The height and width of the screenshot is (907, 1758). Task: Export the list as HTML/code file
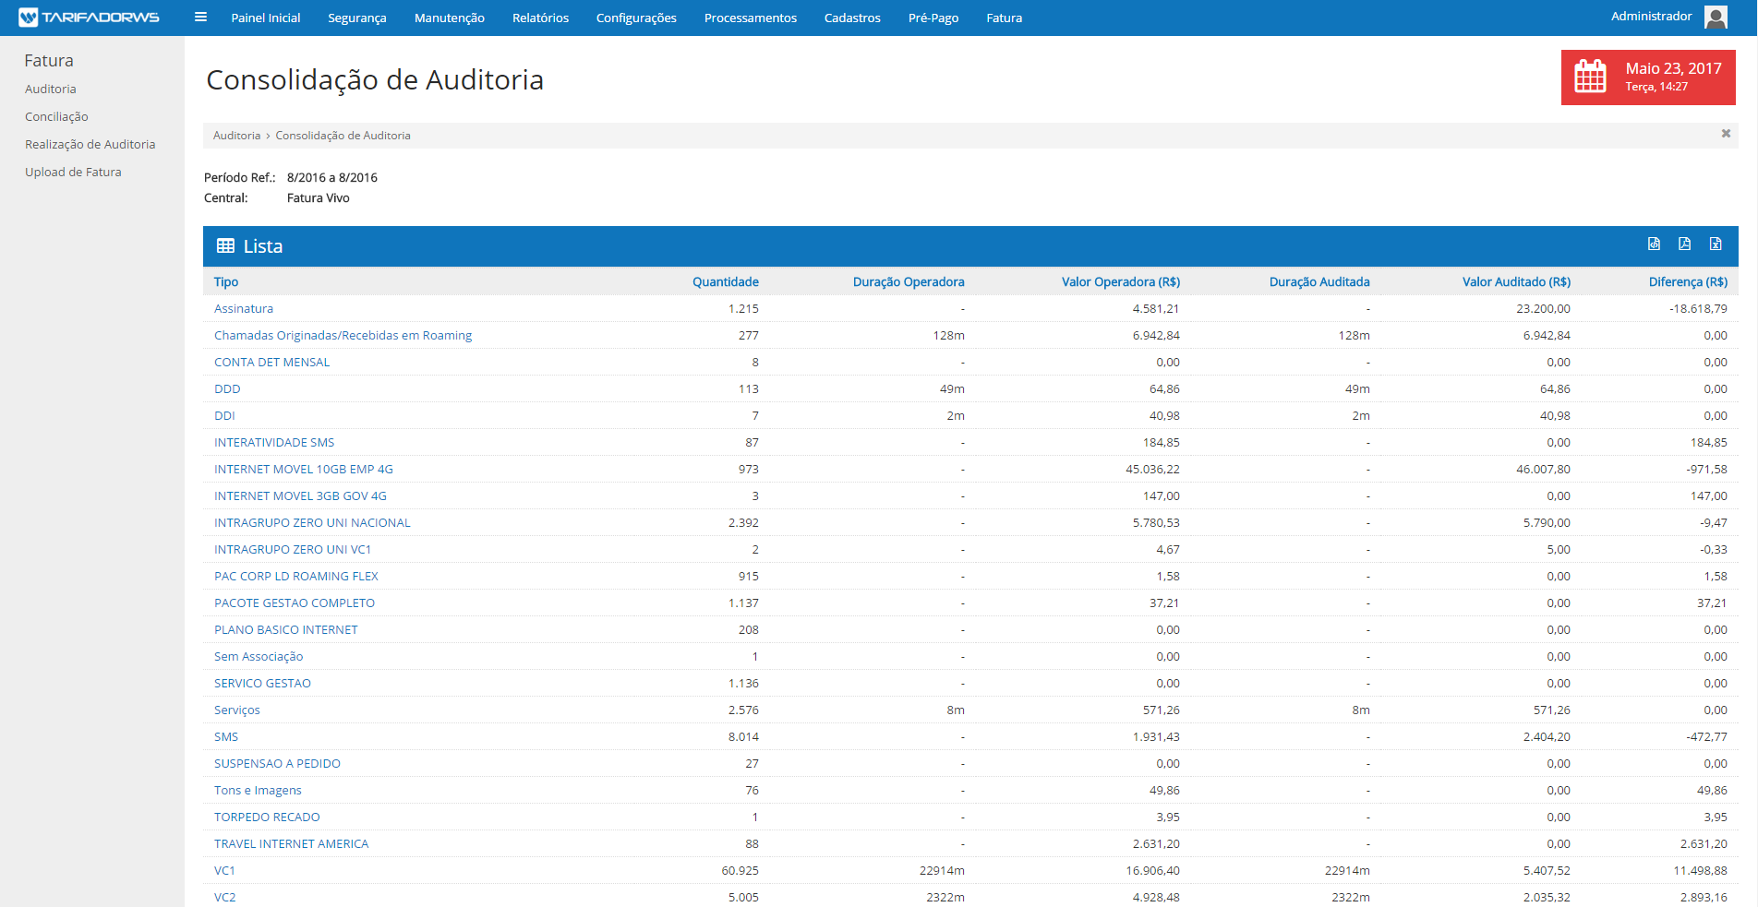pyautogui.click(x=1654, y=244)
